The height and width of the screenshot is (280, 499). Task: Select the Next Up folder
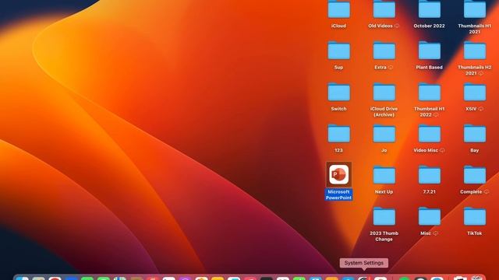pyautogui.click(x=384, y=175)
